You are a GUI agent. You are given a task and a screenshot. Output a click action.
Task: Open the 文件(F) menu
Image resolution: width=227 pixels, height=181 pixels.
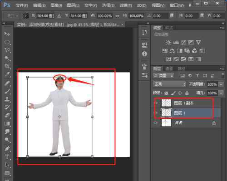[22, 5]
